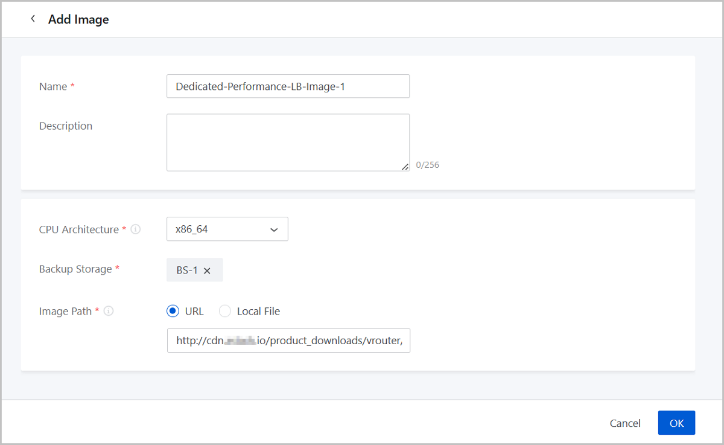Viewport: 724px width, 445px height.
Task: Click the chevron arrow in the architecture selector
Action: click(x=274, y=230)
